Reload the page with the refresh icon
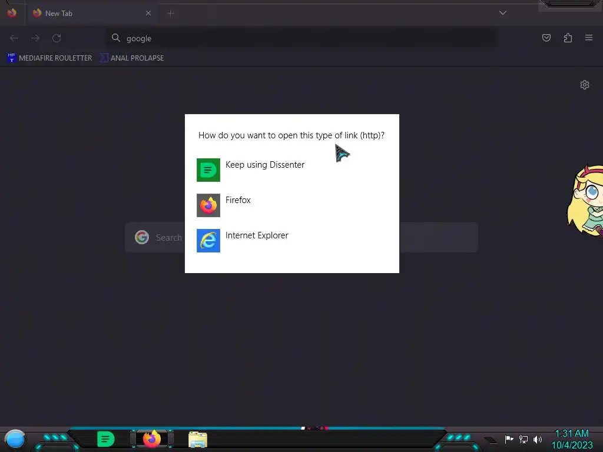 (57, 38)
